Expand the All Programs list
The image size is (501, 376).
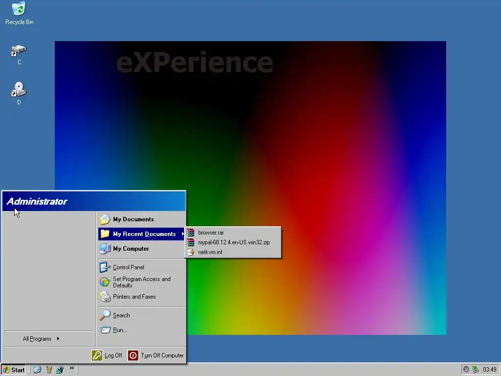(x=41, y=339)
